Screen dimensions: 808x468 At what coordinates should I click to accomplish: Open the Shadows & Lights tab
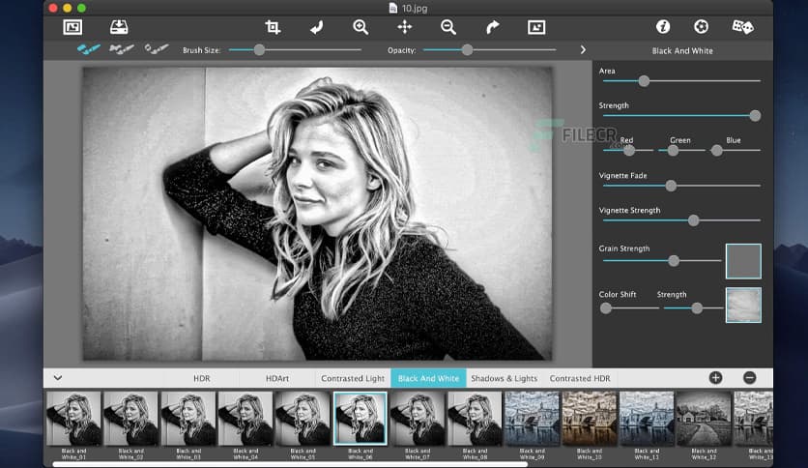click(504, 378)
